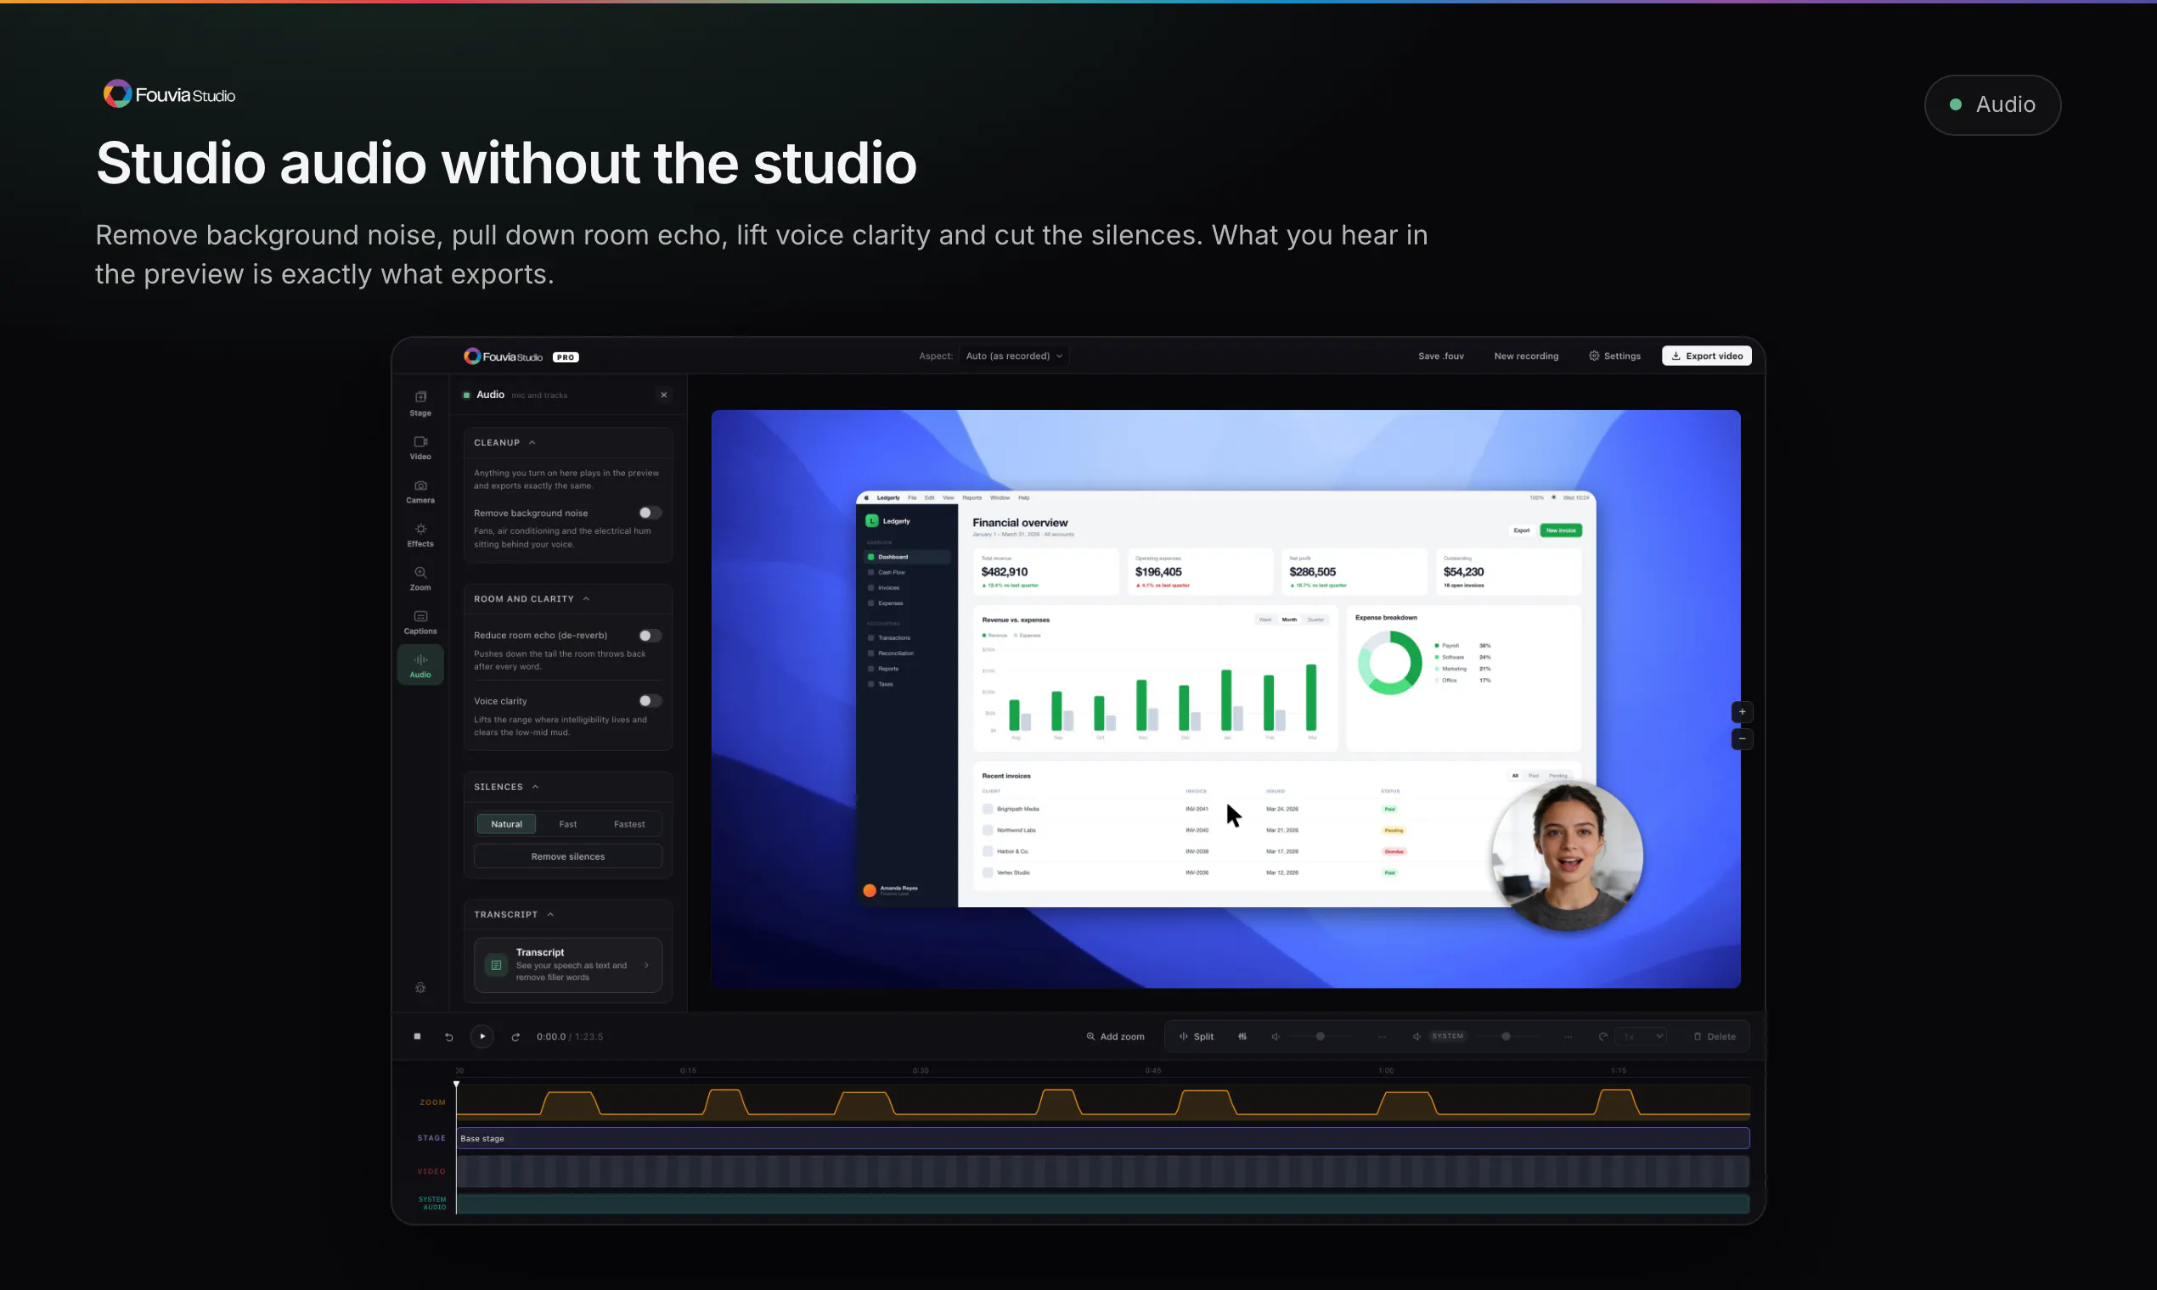This screenshot has height=1290, width=2157.
Task: Click the 0:30 mark on the timeline ruler
Action: point(921,1071)
